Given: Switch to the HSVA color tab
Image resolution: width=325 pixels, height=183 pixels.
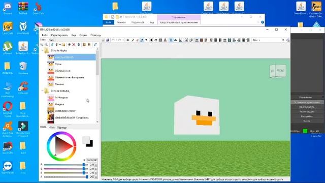Looking at the screenshot, I should [51, 128].
